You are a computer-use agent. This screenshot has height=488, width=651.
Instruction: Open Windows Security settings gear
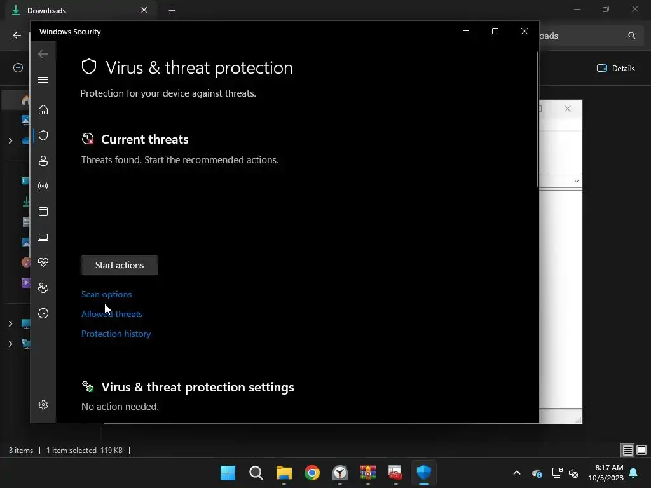click(43, 405)
